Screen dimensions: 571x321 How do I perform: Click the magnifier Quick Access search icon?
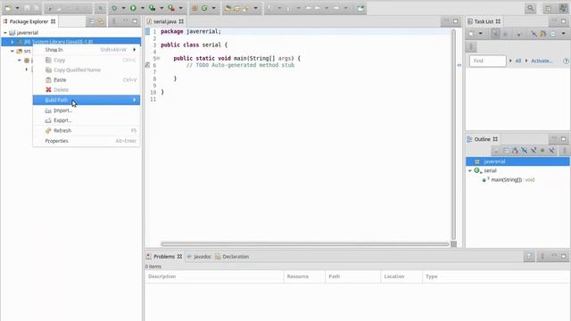click(531, 8)
